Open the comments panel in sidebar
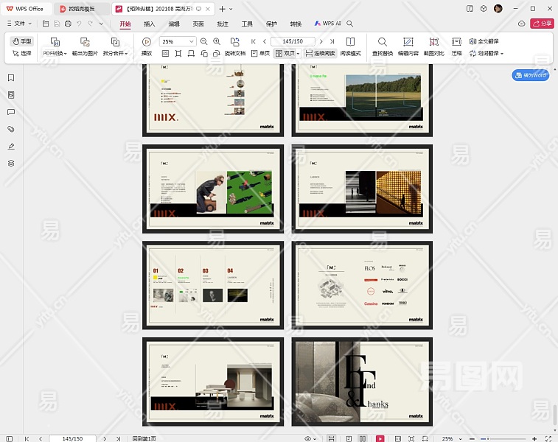558x442 pixels. point(11,112)
